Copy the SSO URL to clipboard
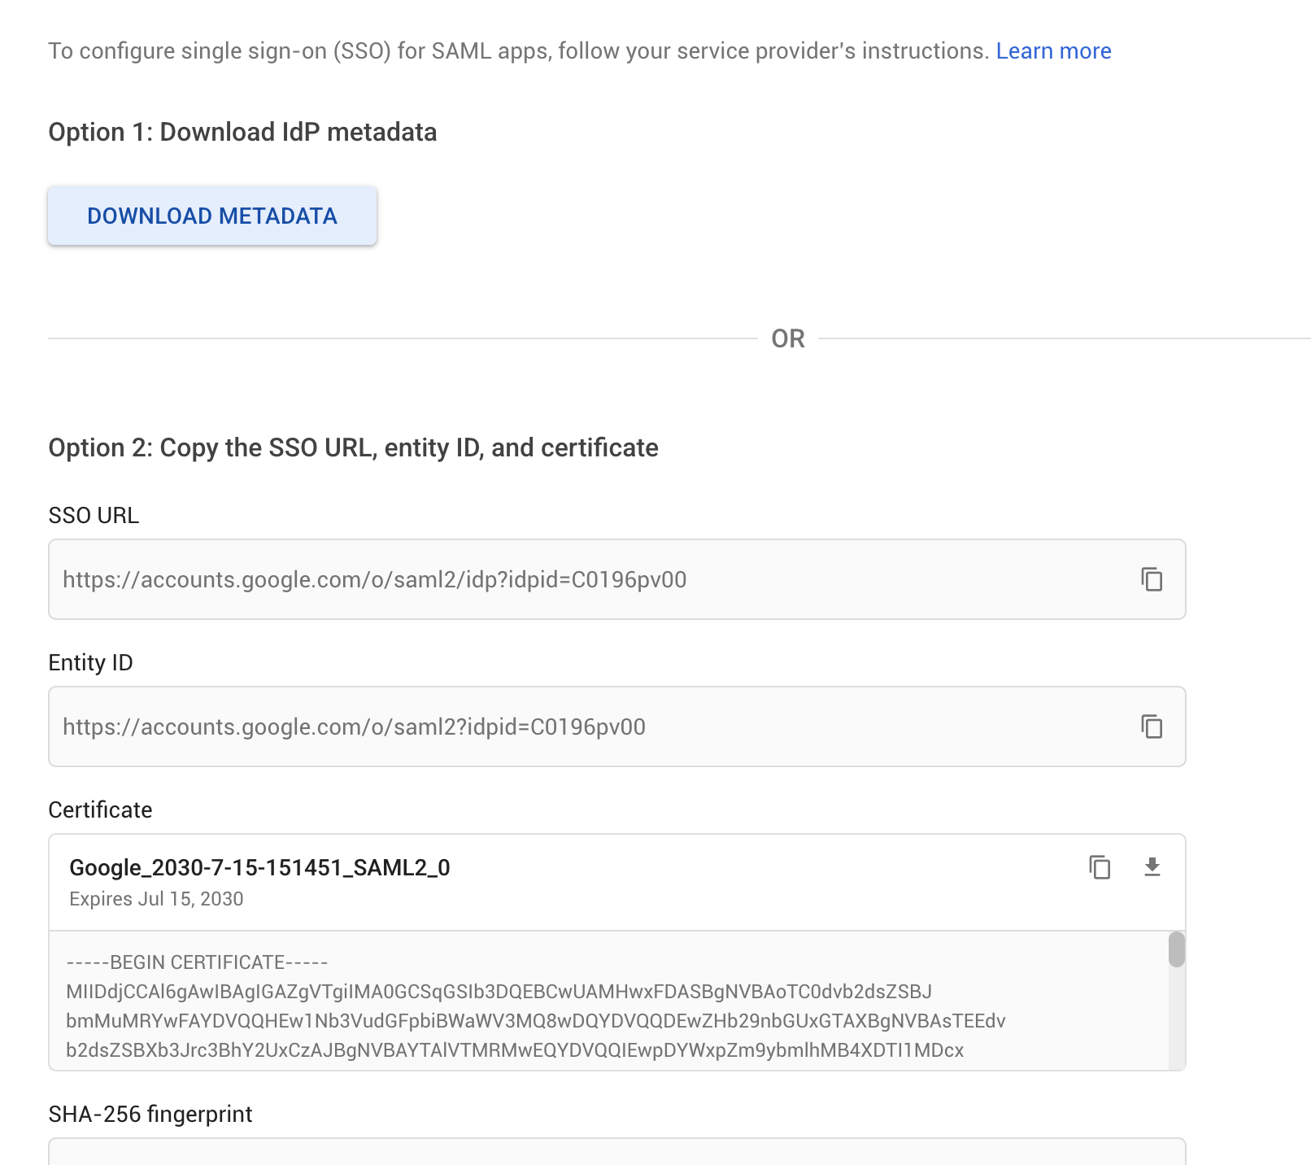 pos(1152,579)
